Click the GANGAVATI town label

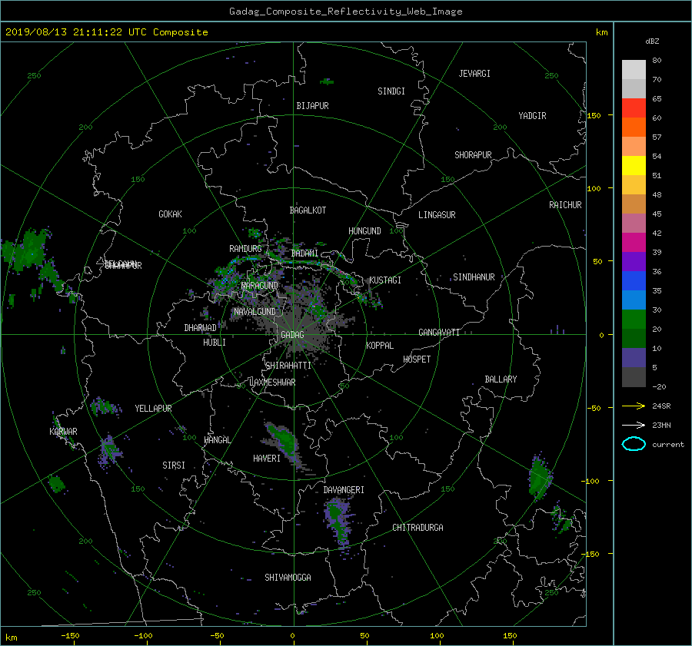[x=439, y=333]
